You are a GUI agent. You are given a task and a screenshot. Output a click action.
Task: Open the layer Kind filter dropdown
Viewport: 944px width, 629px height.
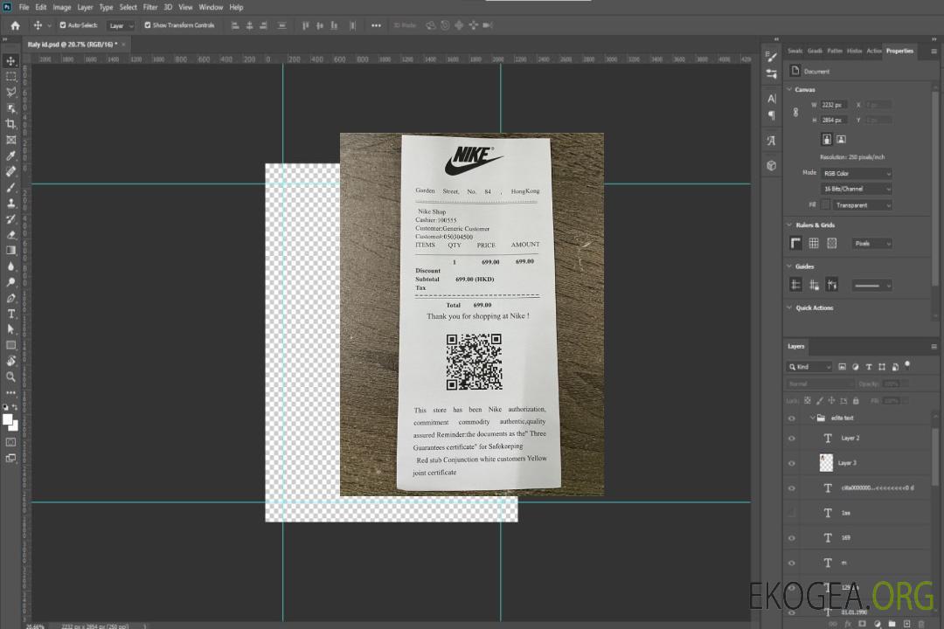coord(809,367)
